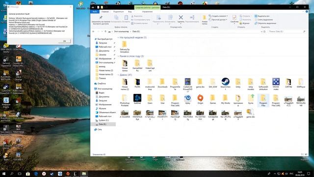Switch to the "Поделиться" ribbon tab
Image resolution: width=314 pixels, height=177 pixels.
[118, 12]
